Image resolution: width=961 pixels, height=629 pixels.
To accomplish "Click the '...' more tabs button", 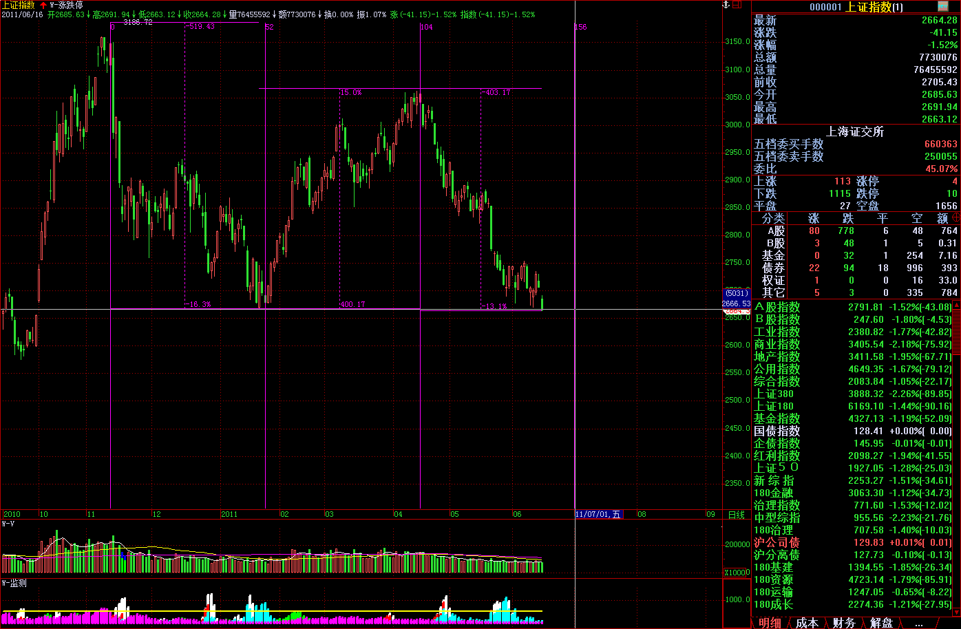I will pos(918,623).
